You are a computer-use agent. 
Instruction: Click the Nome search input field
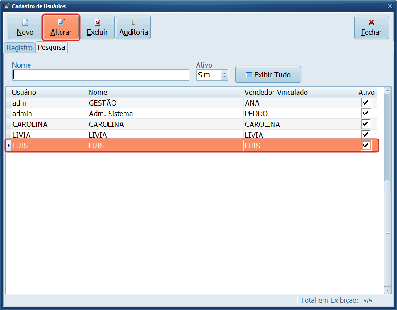[x=101, y=75]
